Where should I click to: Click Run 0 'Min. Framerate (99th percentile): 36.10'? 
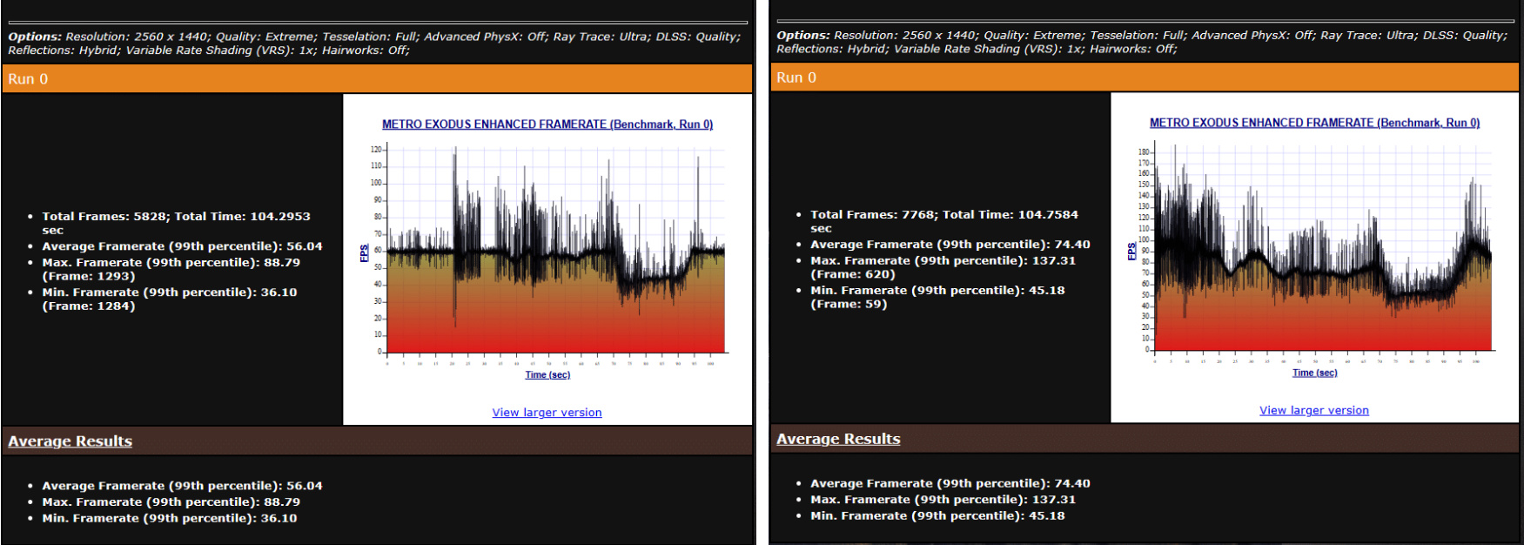click(x=170, y=293)
